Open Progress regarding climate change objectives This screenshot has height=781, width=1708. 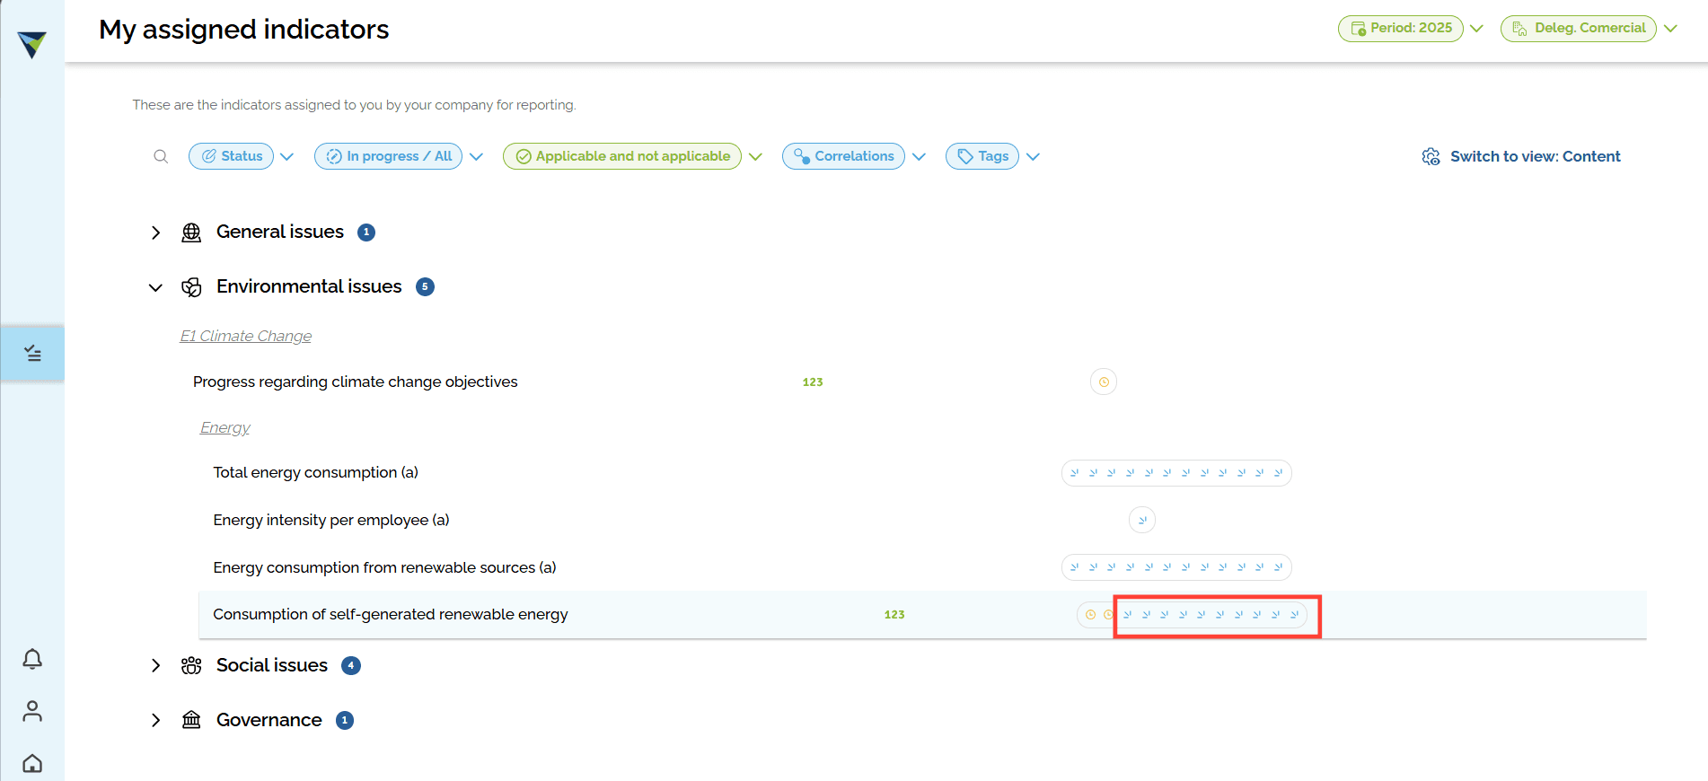coord(356,382)
